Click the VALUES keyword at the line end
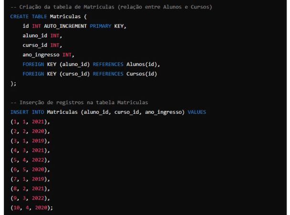This screenshot has height=215, width=290. pyautogui.click(x=197, y=112)
